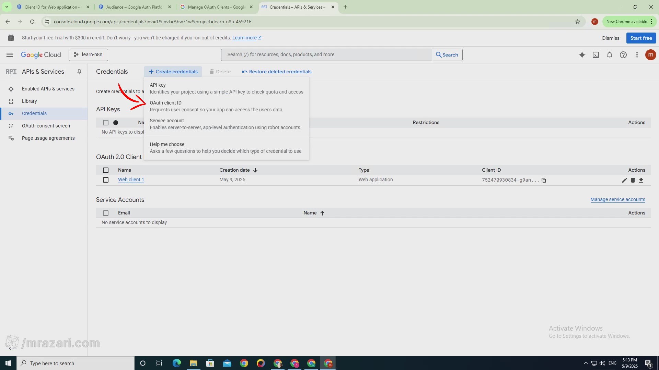Screen dimensions: 659x370
Task: Click inside the resources search field
Action: 326,54
